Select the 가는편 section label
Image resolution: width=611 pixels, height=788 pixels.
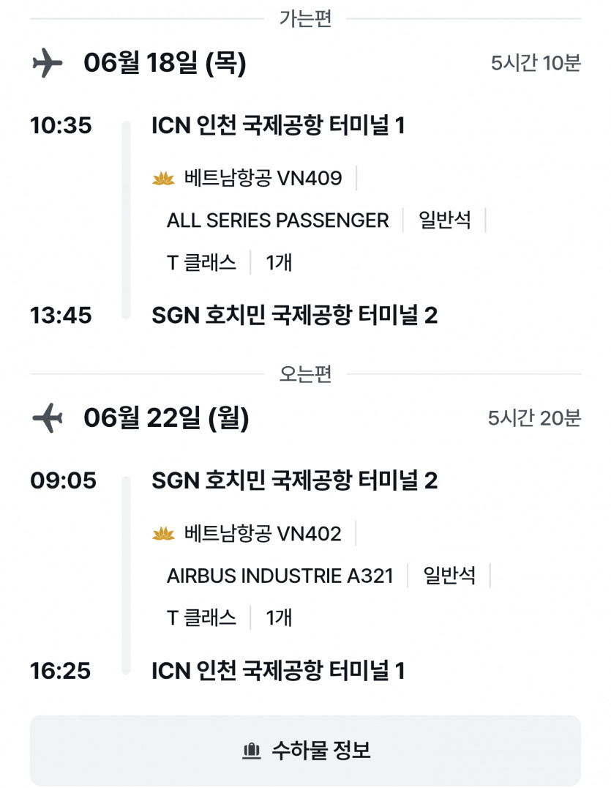(305, 19)
